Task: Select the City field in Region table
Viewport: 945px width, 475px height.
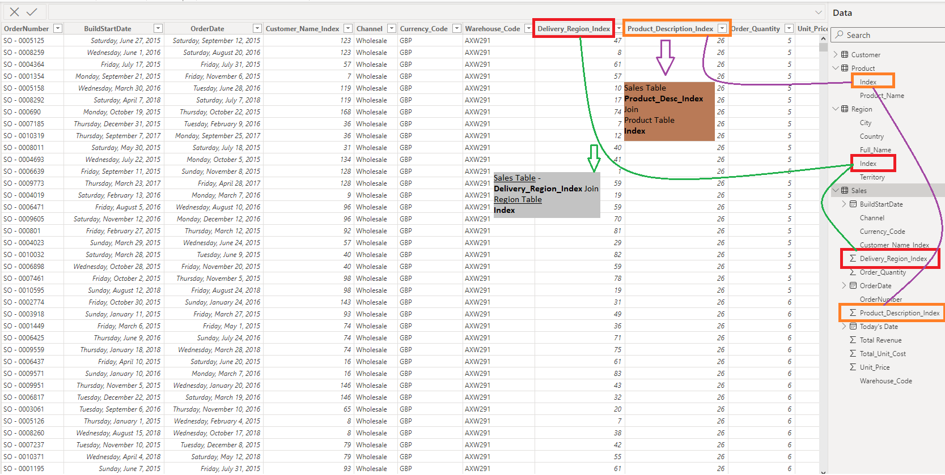Action: click(x=866, y=123)
